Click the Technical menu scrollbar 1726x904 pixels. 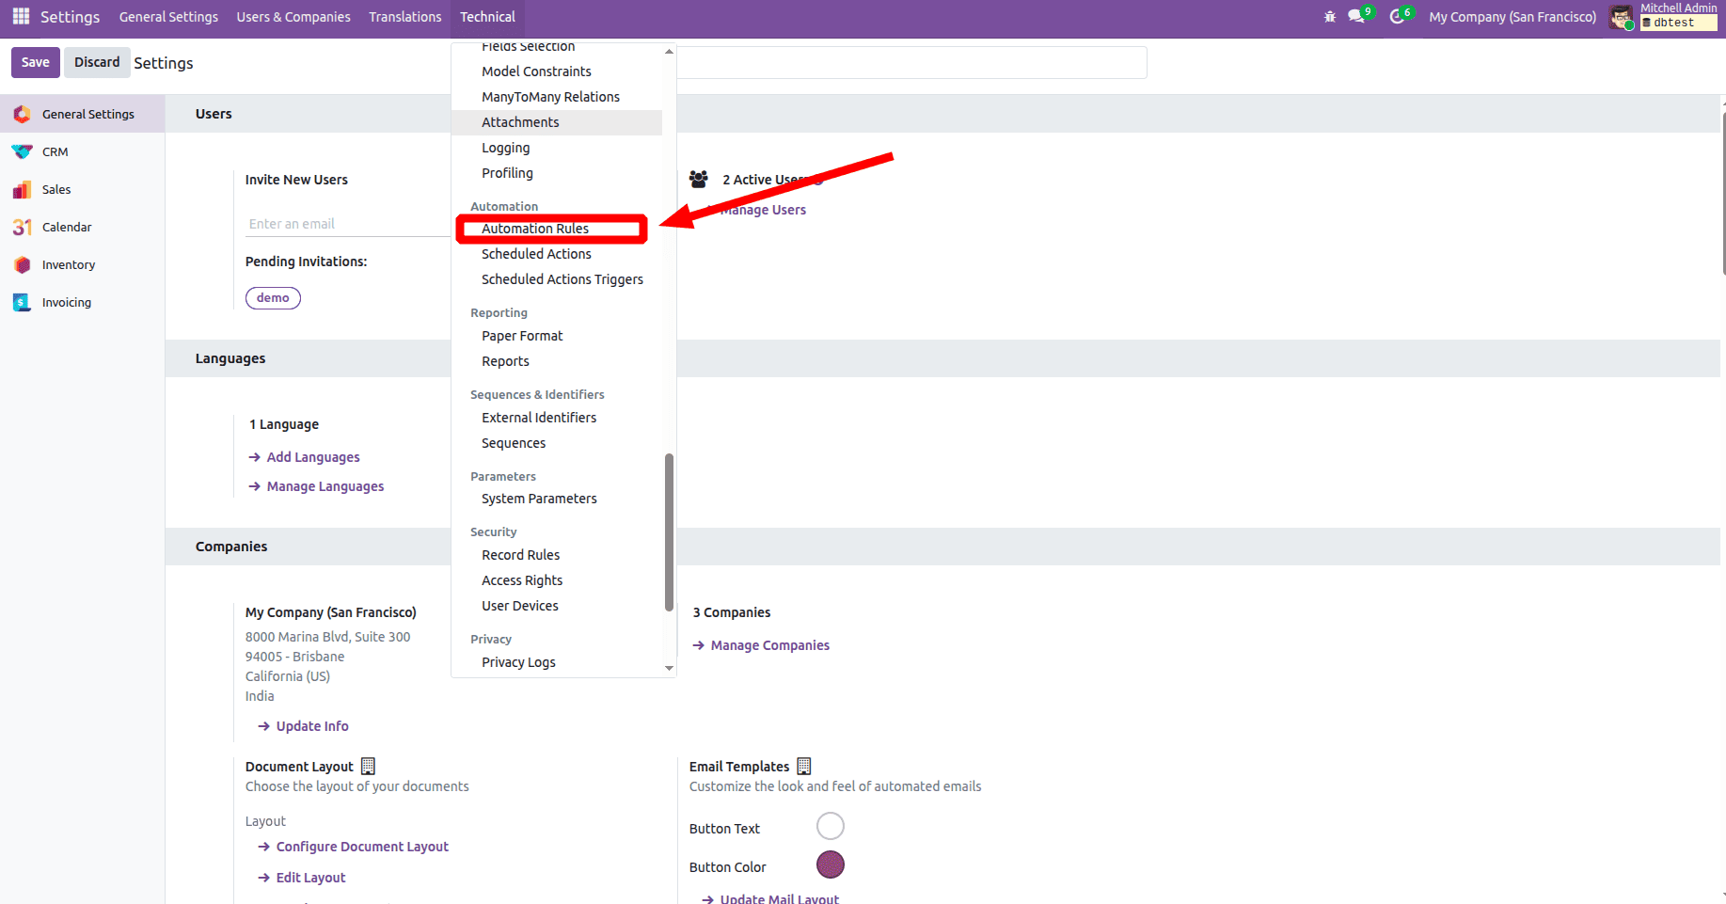click(669, 532)
